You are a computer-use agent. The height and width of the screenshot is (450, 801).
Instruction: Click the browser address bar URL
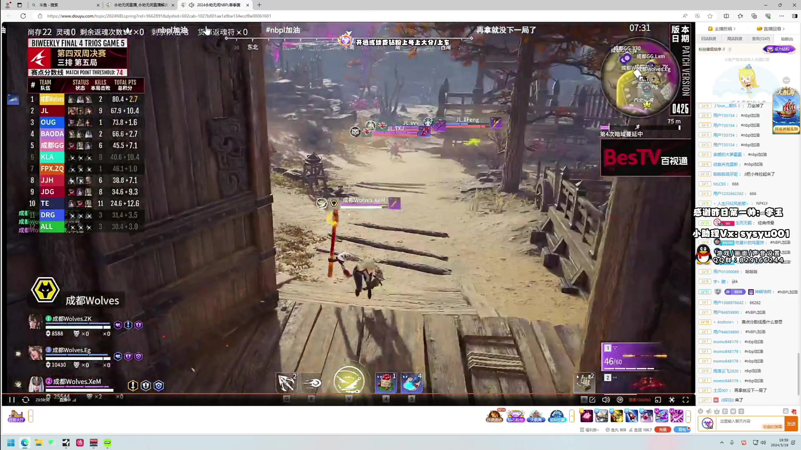[159, 16]
